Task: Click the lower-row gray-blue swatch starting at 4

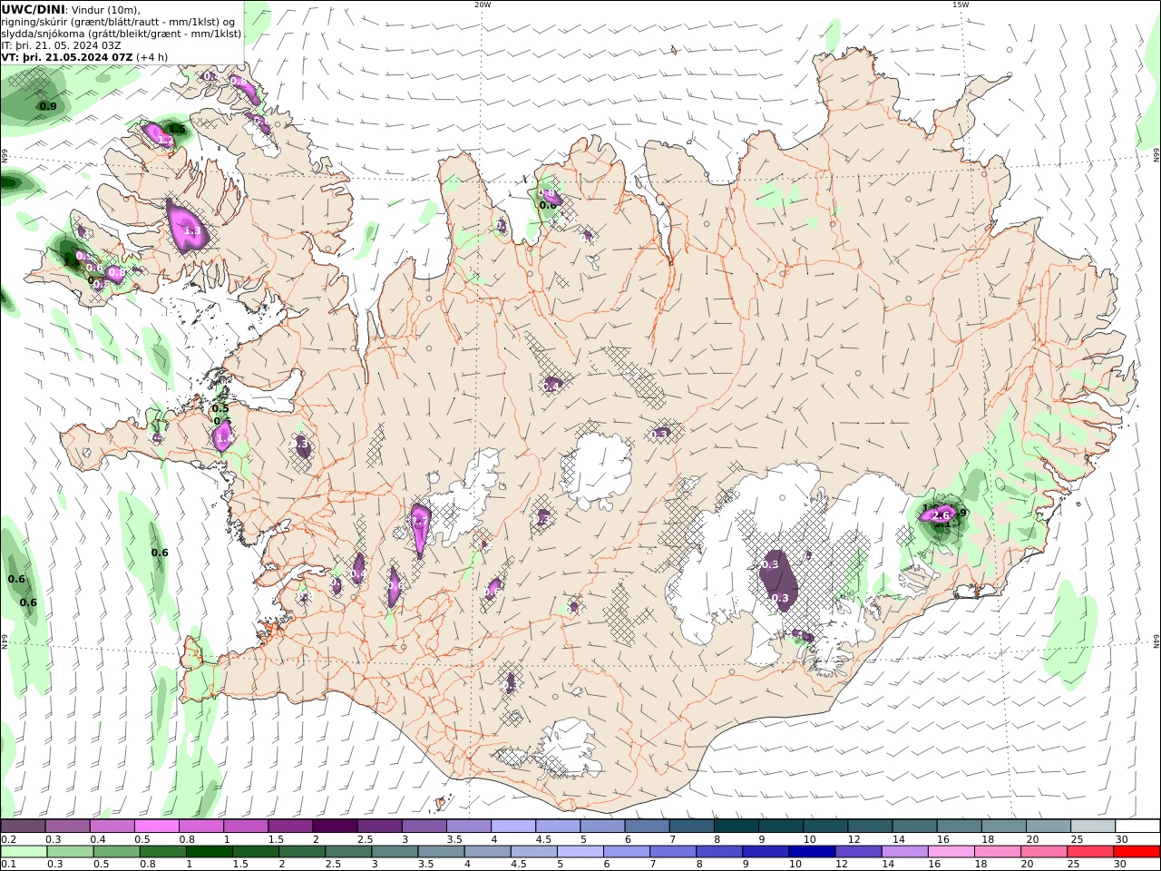Action: coord(486,852)
